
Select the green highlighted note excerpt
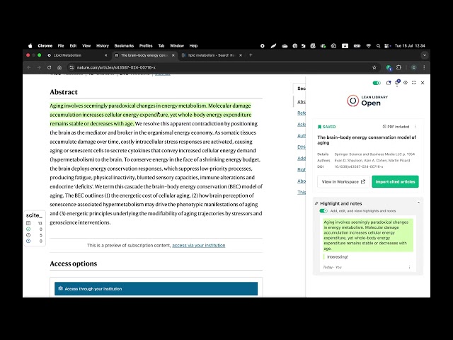[x=368, y=235]
